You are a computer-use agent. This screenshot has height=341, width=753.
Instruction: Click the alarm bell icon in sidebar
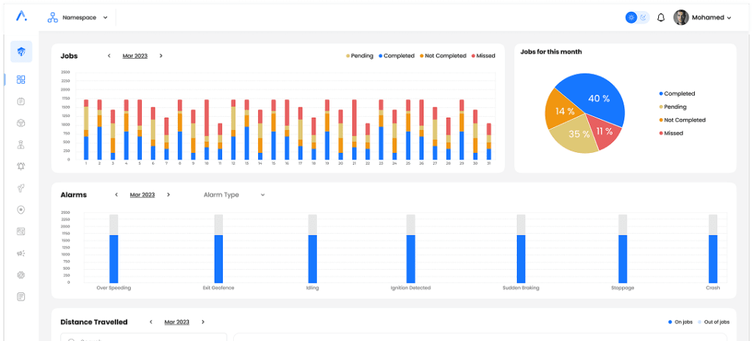21,166
